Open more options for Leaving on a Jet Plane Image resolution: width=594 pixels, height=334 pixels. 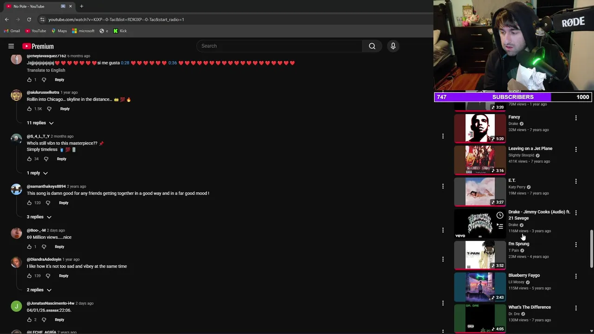pyautogui.click(x=576, y=149)
